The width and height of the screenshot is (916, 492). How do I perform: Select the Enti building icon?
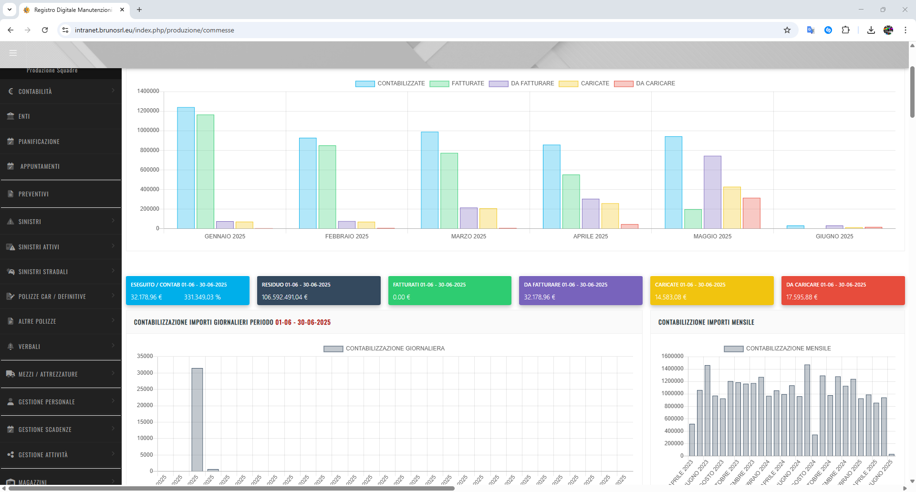coord(10,116)
